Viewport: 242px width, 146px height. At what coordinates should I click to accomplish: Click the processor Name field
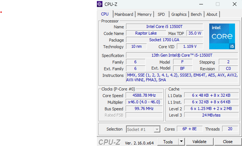[x=164, y=26]
